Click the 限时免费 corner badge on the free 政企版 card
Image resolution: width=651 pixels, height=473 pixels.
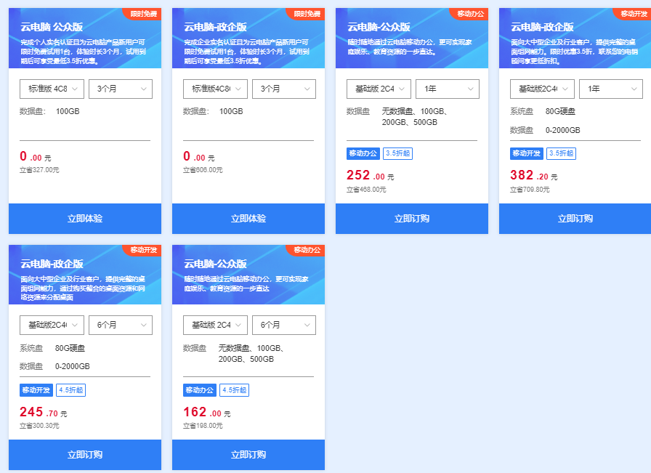point(307,14)
